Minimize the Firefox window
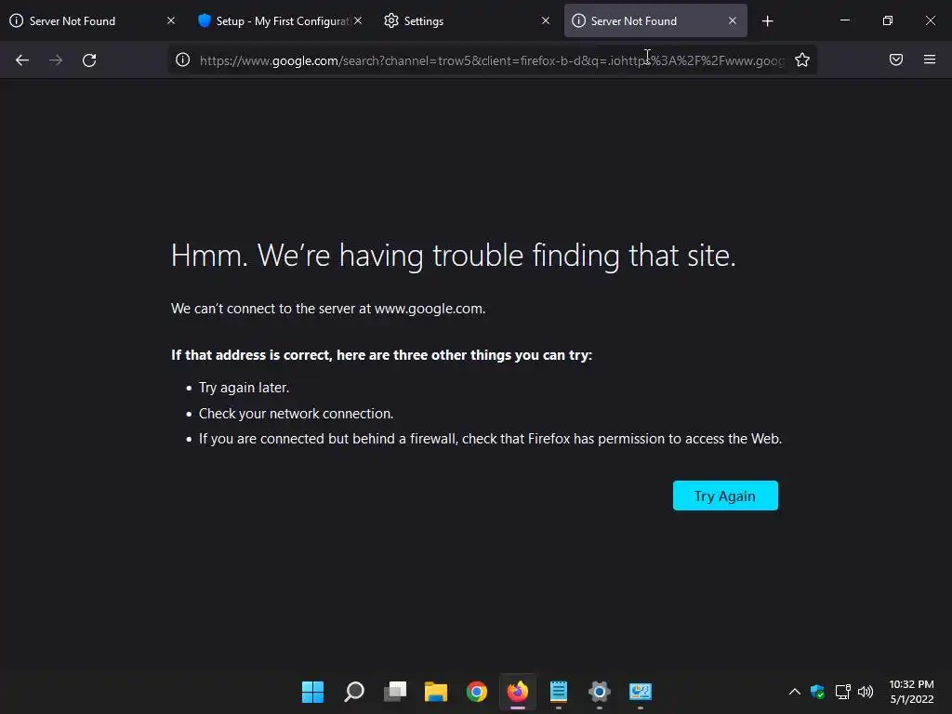952x714 pixels. [844, 20]
